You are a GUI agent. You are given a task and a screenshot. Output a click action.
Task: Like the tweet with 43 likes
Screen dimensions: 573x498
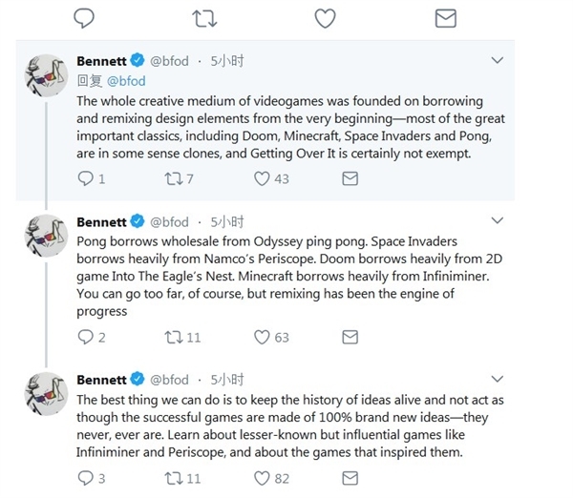(262, 178)
